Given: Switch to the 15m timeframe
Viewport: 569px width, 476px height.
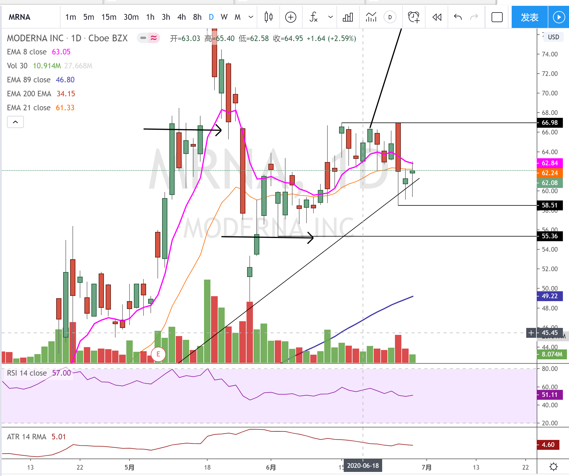Looking at the screenshot, I should pos(109,17).
